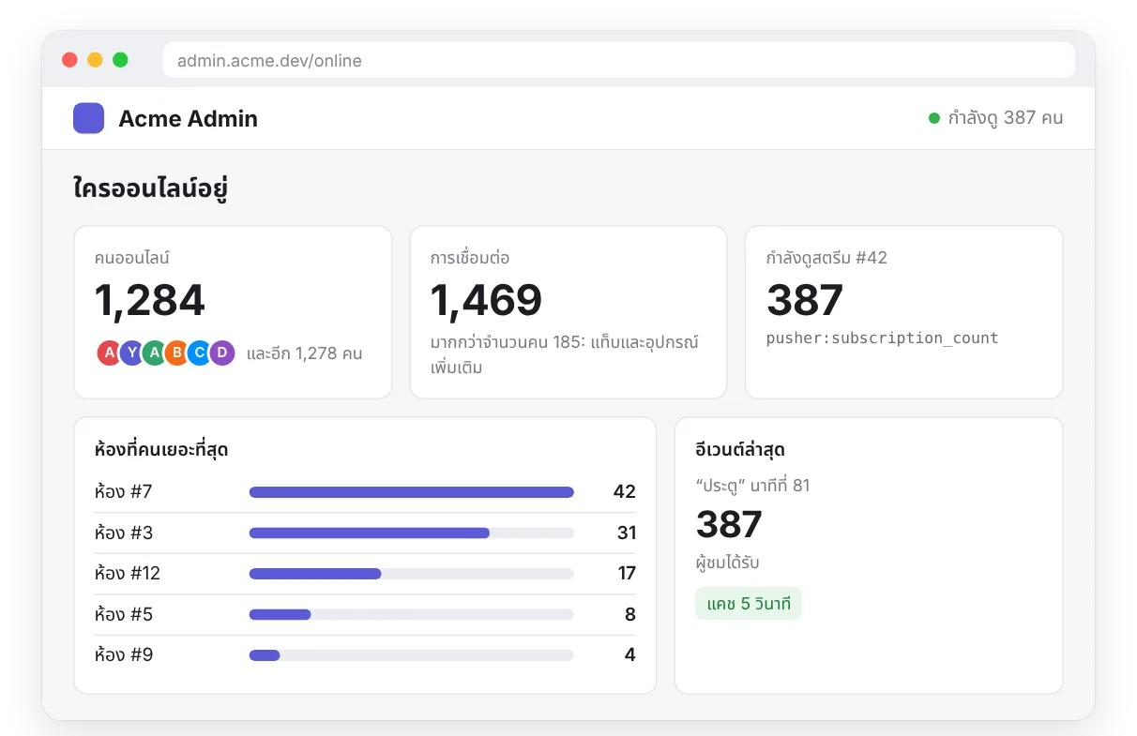Click the "กำลังดูสตรีม #42" card label

pyautogui.click(x=826, y=257)
